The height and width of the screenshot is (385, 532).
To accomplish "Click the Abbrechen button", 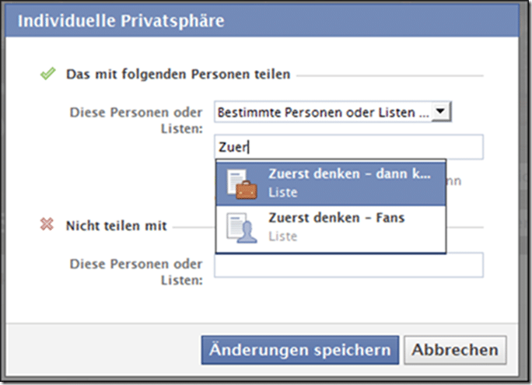I will [455, 350].
